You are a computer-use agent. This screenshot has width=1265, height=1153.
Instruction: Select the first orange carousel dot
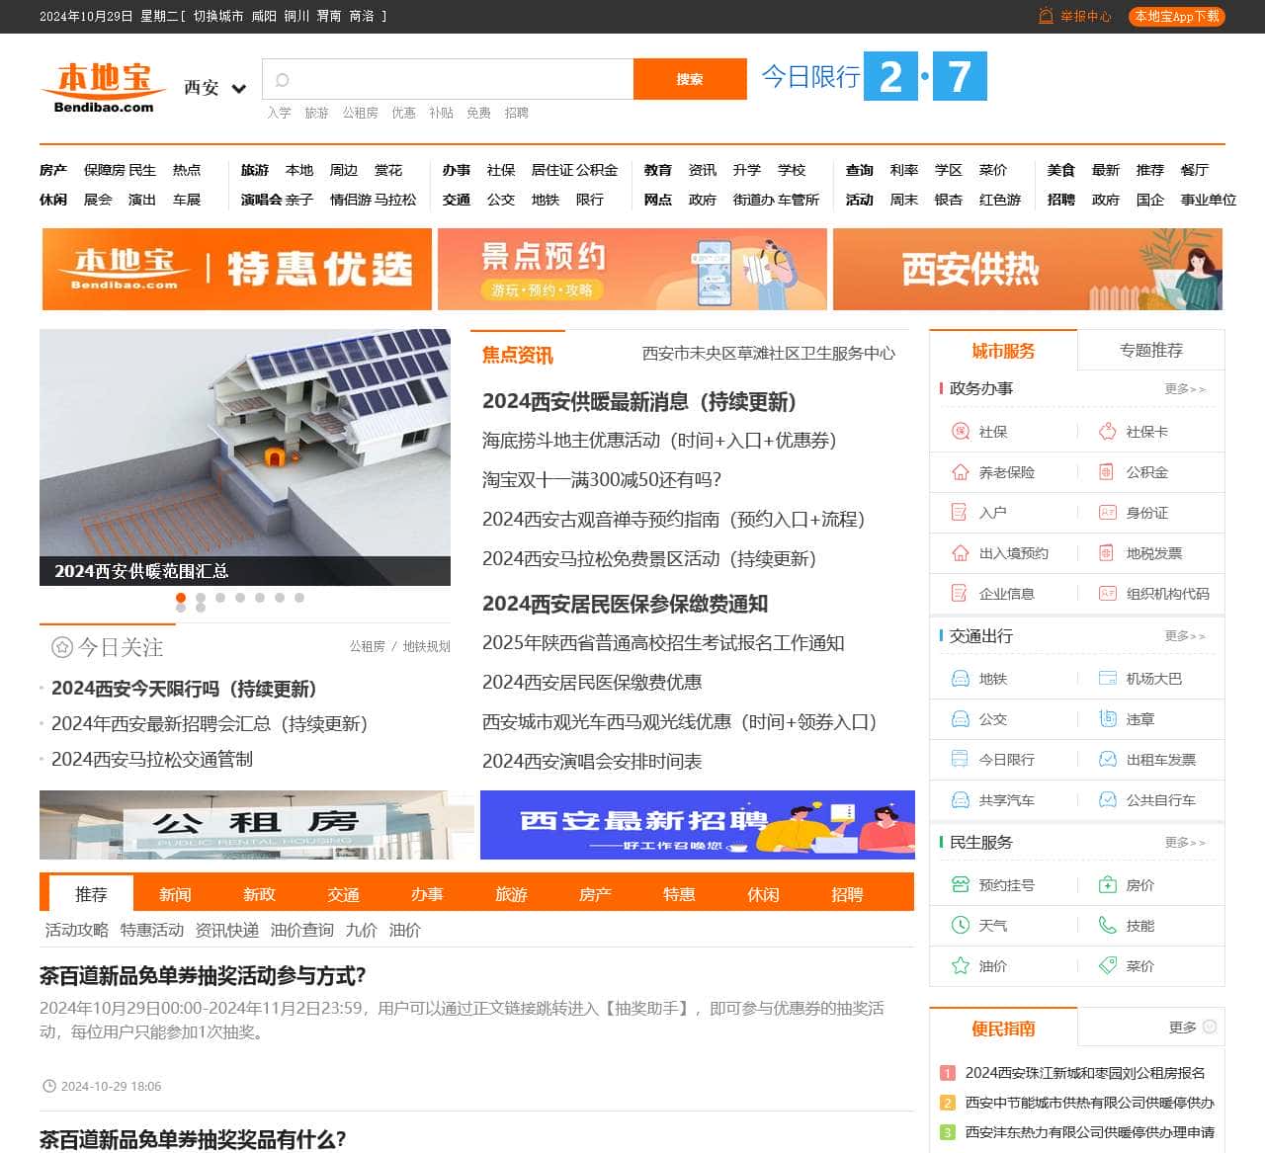(x=181, y=598)
